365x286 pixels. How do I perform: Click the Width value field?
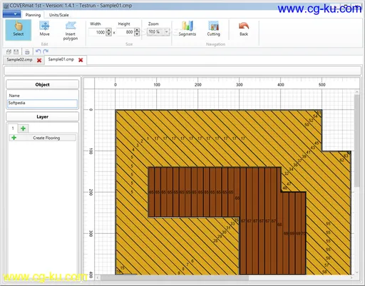[97, 32]
